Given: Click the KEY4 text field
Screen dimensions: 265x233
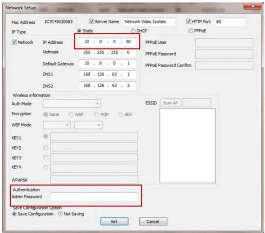Looking at the screenshot, I should tap(94, 168).
